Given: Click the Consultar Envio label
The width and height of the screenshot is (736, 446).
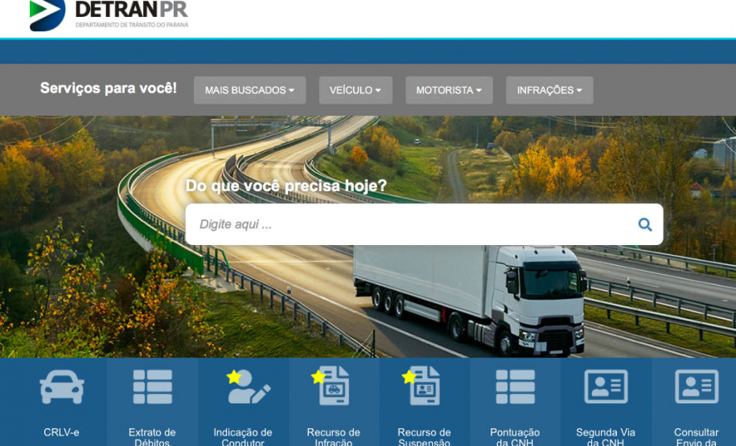Looking at the screenshot, I should pyautogui.click(x=696, y=436).
